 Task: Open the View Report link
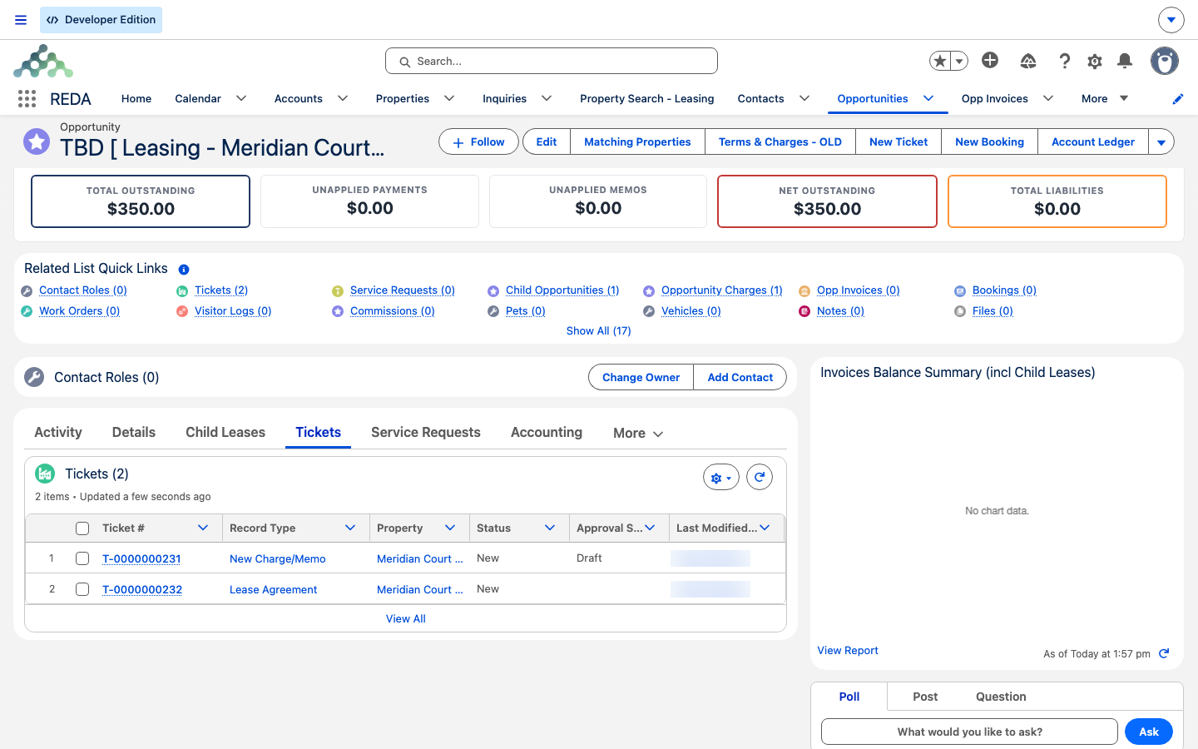848,650
